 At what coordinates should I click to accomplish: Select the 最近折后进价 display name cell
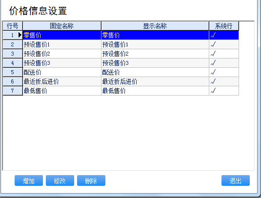[x=155, y=81]
